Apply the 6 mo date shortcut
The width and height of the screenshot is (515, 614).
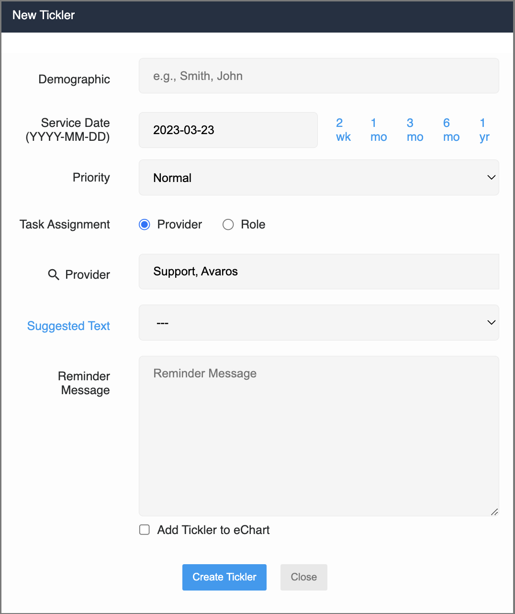(450, 130)
